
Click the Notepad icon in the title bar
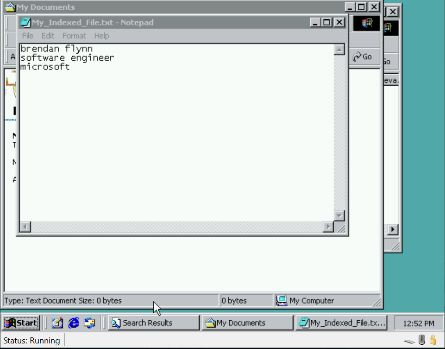click(x=26, y=22)
